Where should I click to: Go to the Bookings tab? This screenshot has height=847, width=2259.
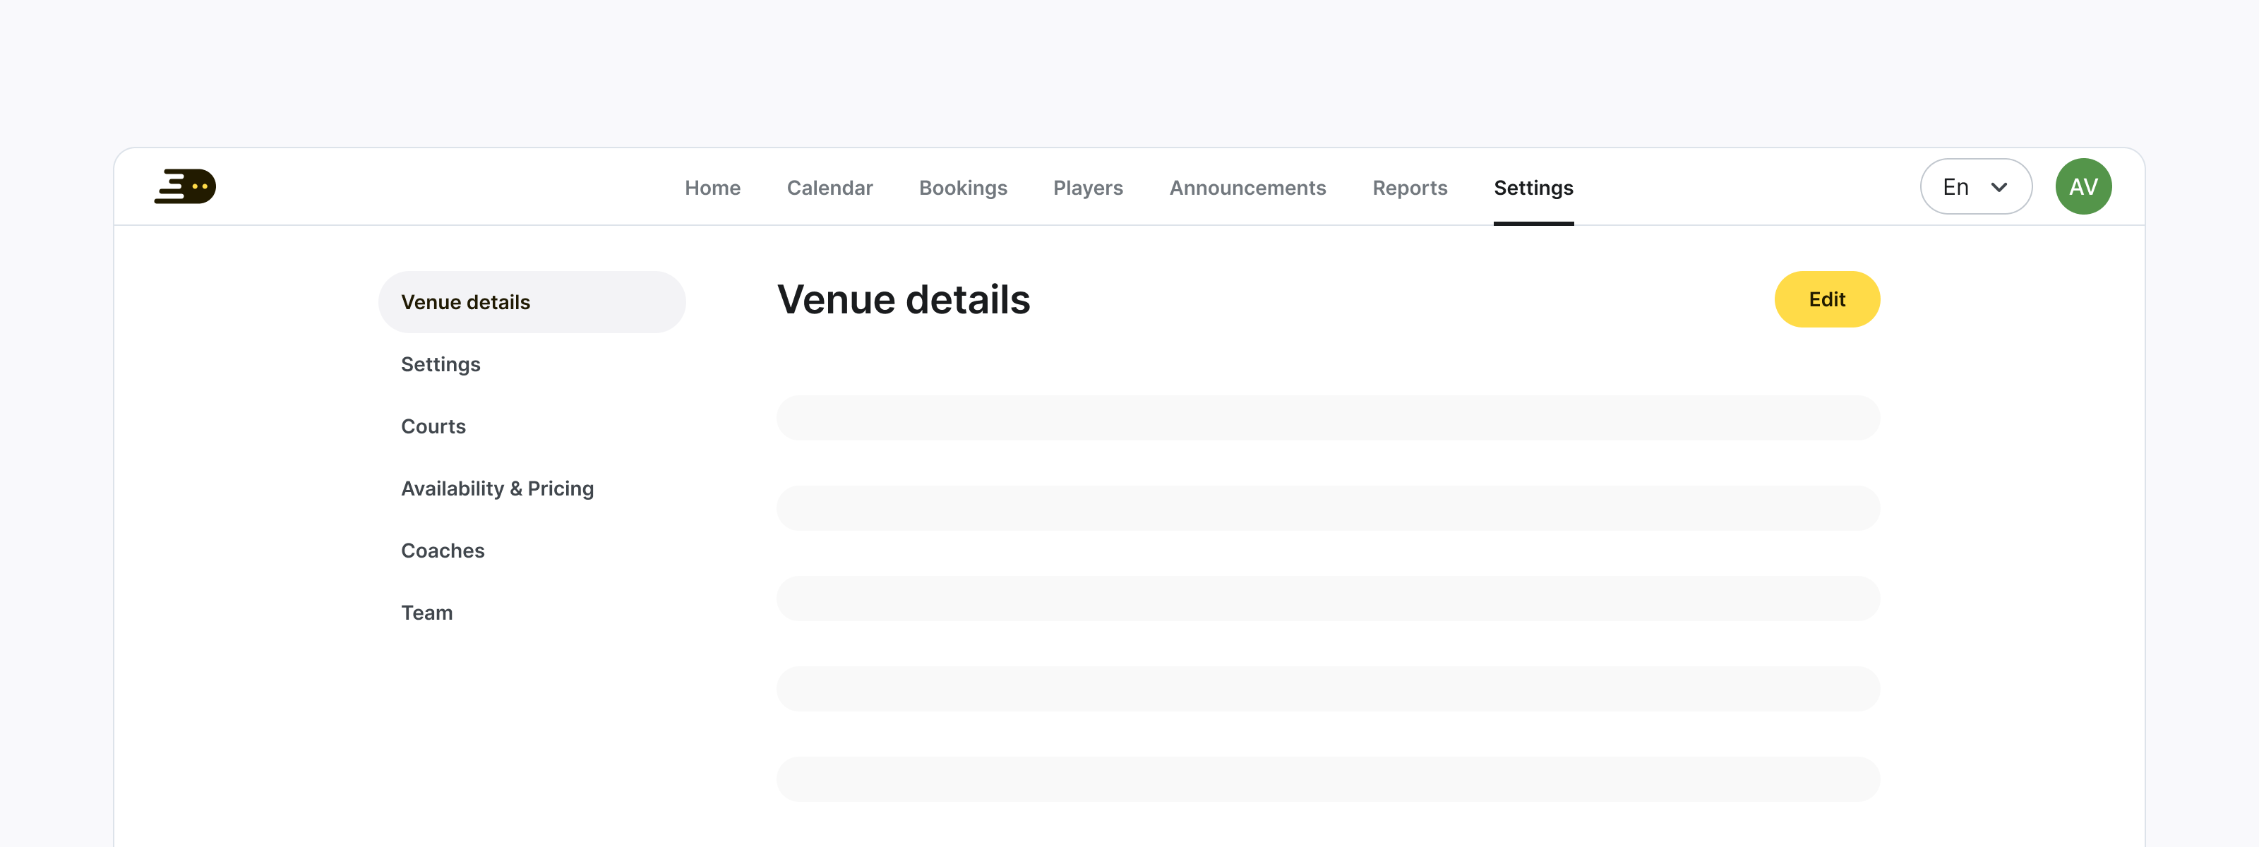(962, 187)
